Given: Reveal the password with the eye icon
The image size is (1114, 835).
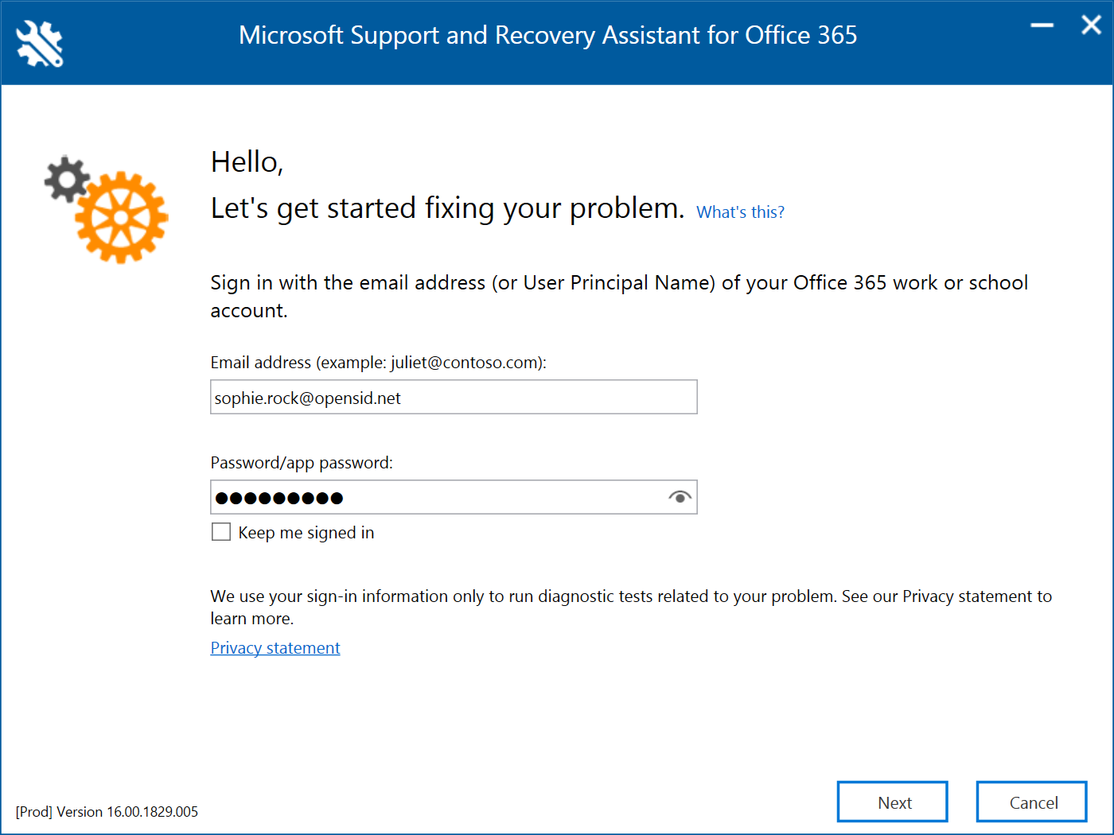Looking at the screenshot, I should tap(680, 497).
